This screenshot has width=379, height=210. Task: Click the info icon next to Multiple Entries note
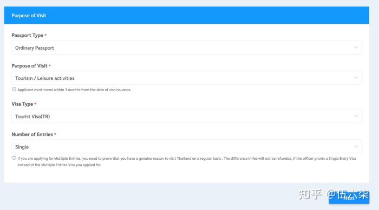pos(14,158)
